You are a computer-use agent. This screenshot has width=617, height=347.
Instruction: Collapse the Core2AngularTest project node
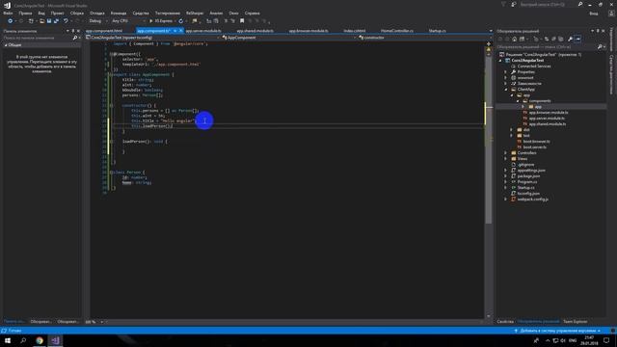point(500,61)
